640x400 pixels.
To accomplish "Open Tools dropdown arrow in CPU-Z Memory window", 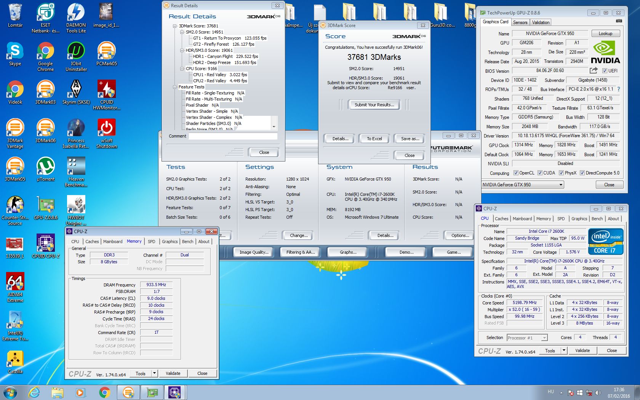I will point(155,373).
